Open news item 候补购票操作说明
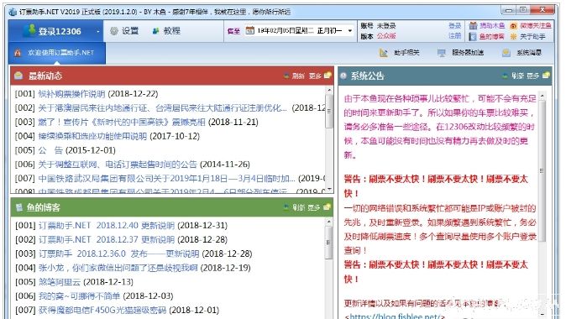Screen dimensions: 566x319 (x=71, y=94)
